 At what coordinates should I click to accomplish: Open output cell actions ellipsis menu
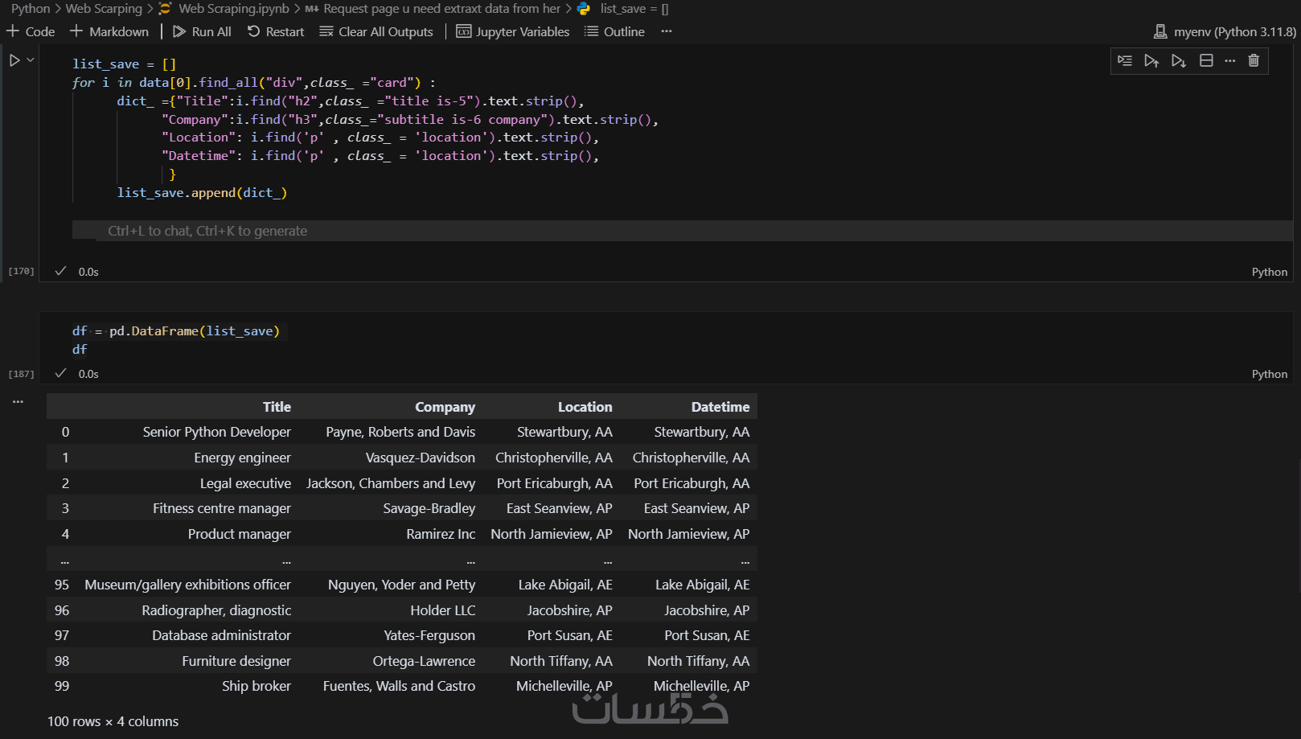click(x=18, y=401)
